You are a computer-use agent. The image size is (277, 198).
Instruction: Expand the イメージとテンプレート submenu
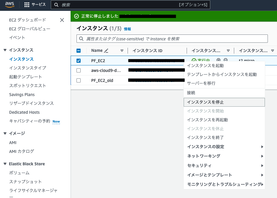coord(224,175)
